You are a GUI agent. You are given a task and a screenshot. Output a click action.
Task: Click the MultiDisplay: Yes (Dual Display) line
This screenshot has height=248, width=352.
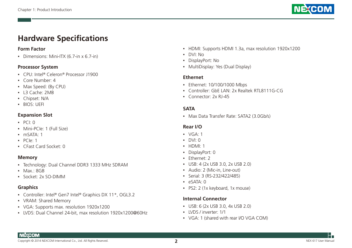220,67
